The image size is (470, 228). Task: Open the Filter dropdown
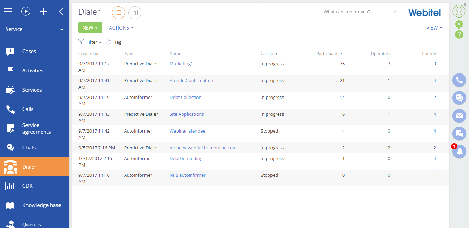[90, 42]
